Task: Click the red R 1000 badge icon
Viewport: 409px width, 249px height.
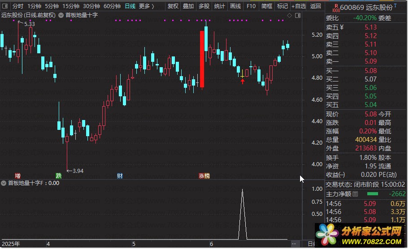Action: (x=336, y=8)
